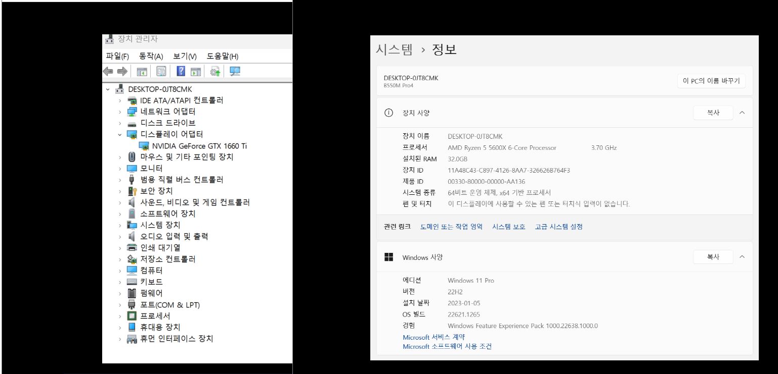Click the processor value AMD Ryzen 5 5600X

[502, 148]
